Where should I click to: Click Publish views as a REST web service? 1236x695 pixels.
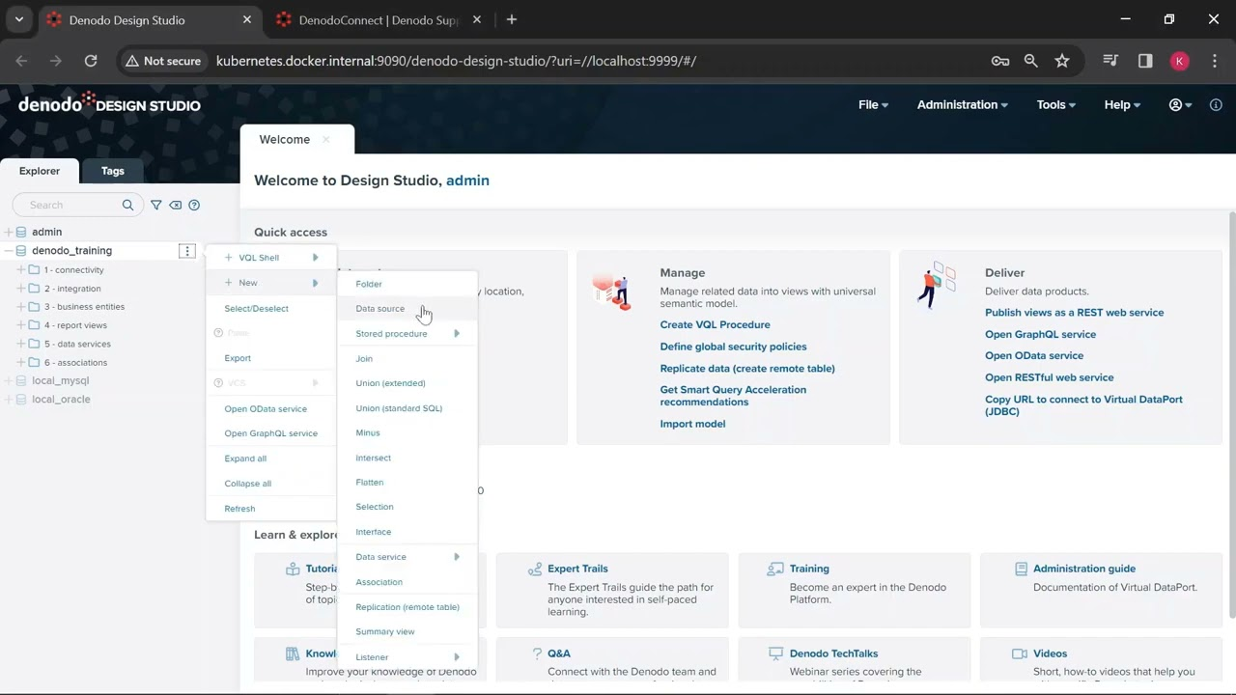pyautogui.click(x=1074, y=313)
